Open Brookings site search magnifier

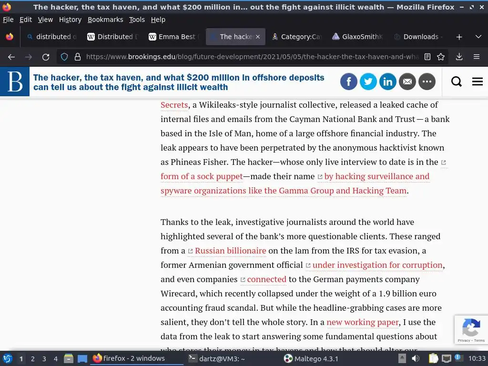(x=456, y=81)
